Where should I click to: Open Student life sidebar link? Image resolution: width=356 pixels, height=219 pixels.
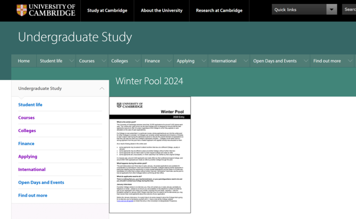[30, 105]
